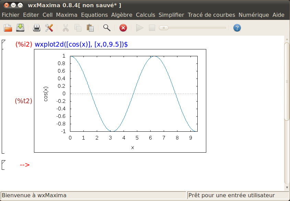Select the cos(x) plot image
Image resolution: width=290 pixels, height=201 pixels.
click(x=120, y=100)
